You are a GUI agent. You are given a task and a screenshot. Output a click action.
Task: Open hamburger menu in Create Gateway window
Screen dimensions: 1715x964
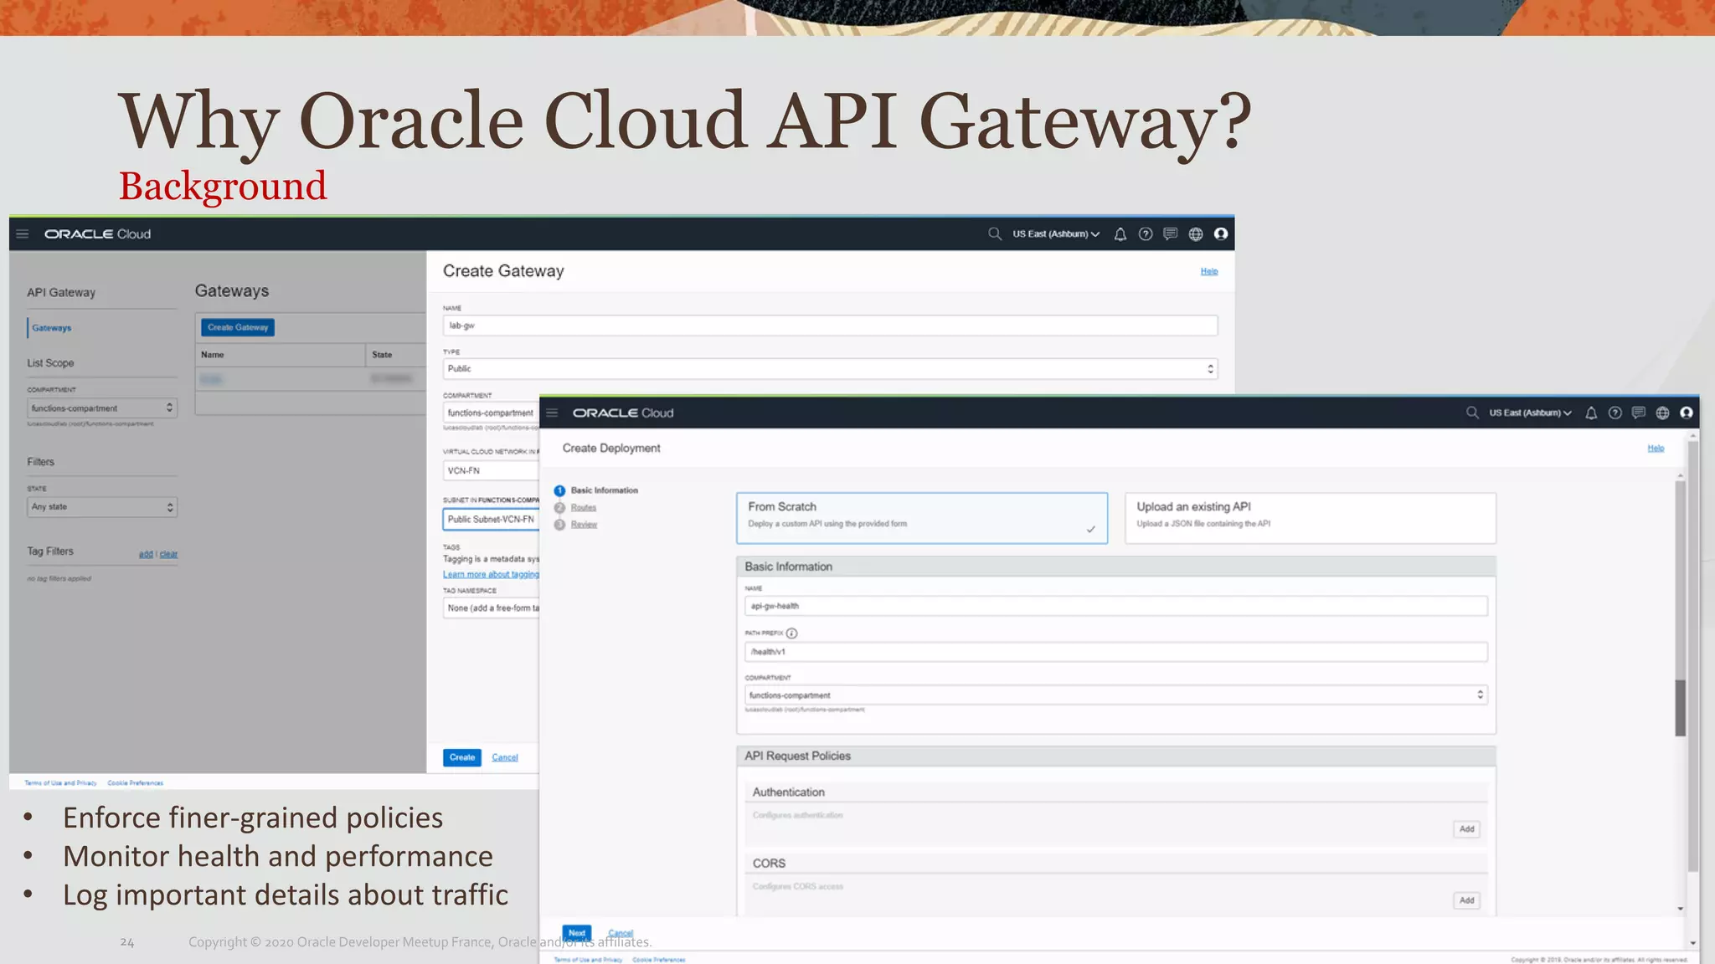coord(23,234)
